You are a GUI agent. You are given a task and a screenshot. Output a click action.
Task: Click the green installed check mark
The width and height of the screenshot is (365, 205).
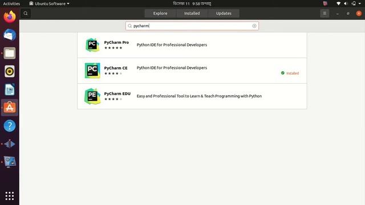tap(283, 73)
